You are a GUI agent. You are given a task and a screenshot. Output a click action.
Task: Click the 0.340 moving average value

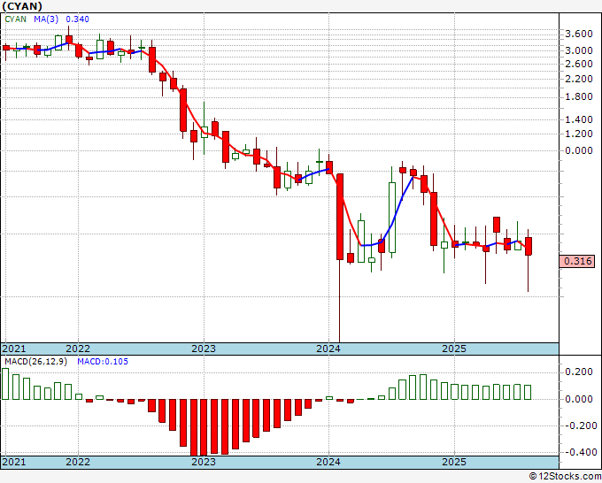tap(78, 19)
